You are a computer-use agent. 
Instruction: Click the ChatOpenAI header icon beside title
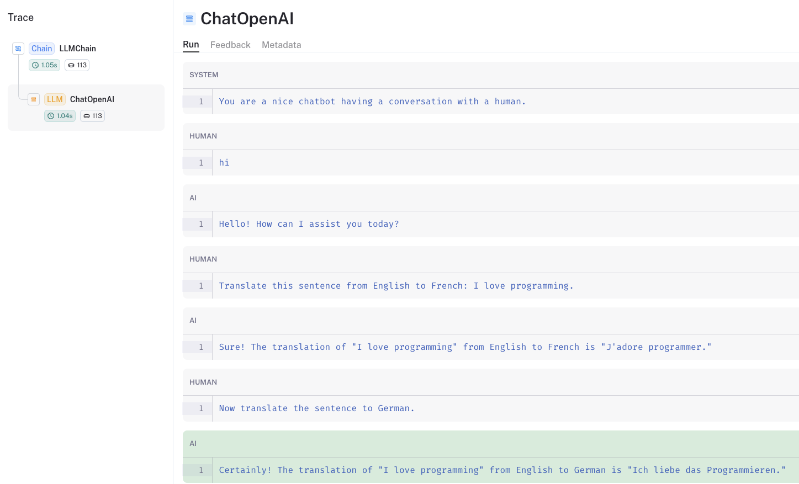[x=189, y=19]
